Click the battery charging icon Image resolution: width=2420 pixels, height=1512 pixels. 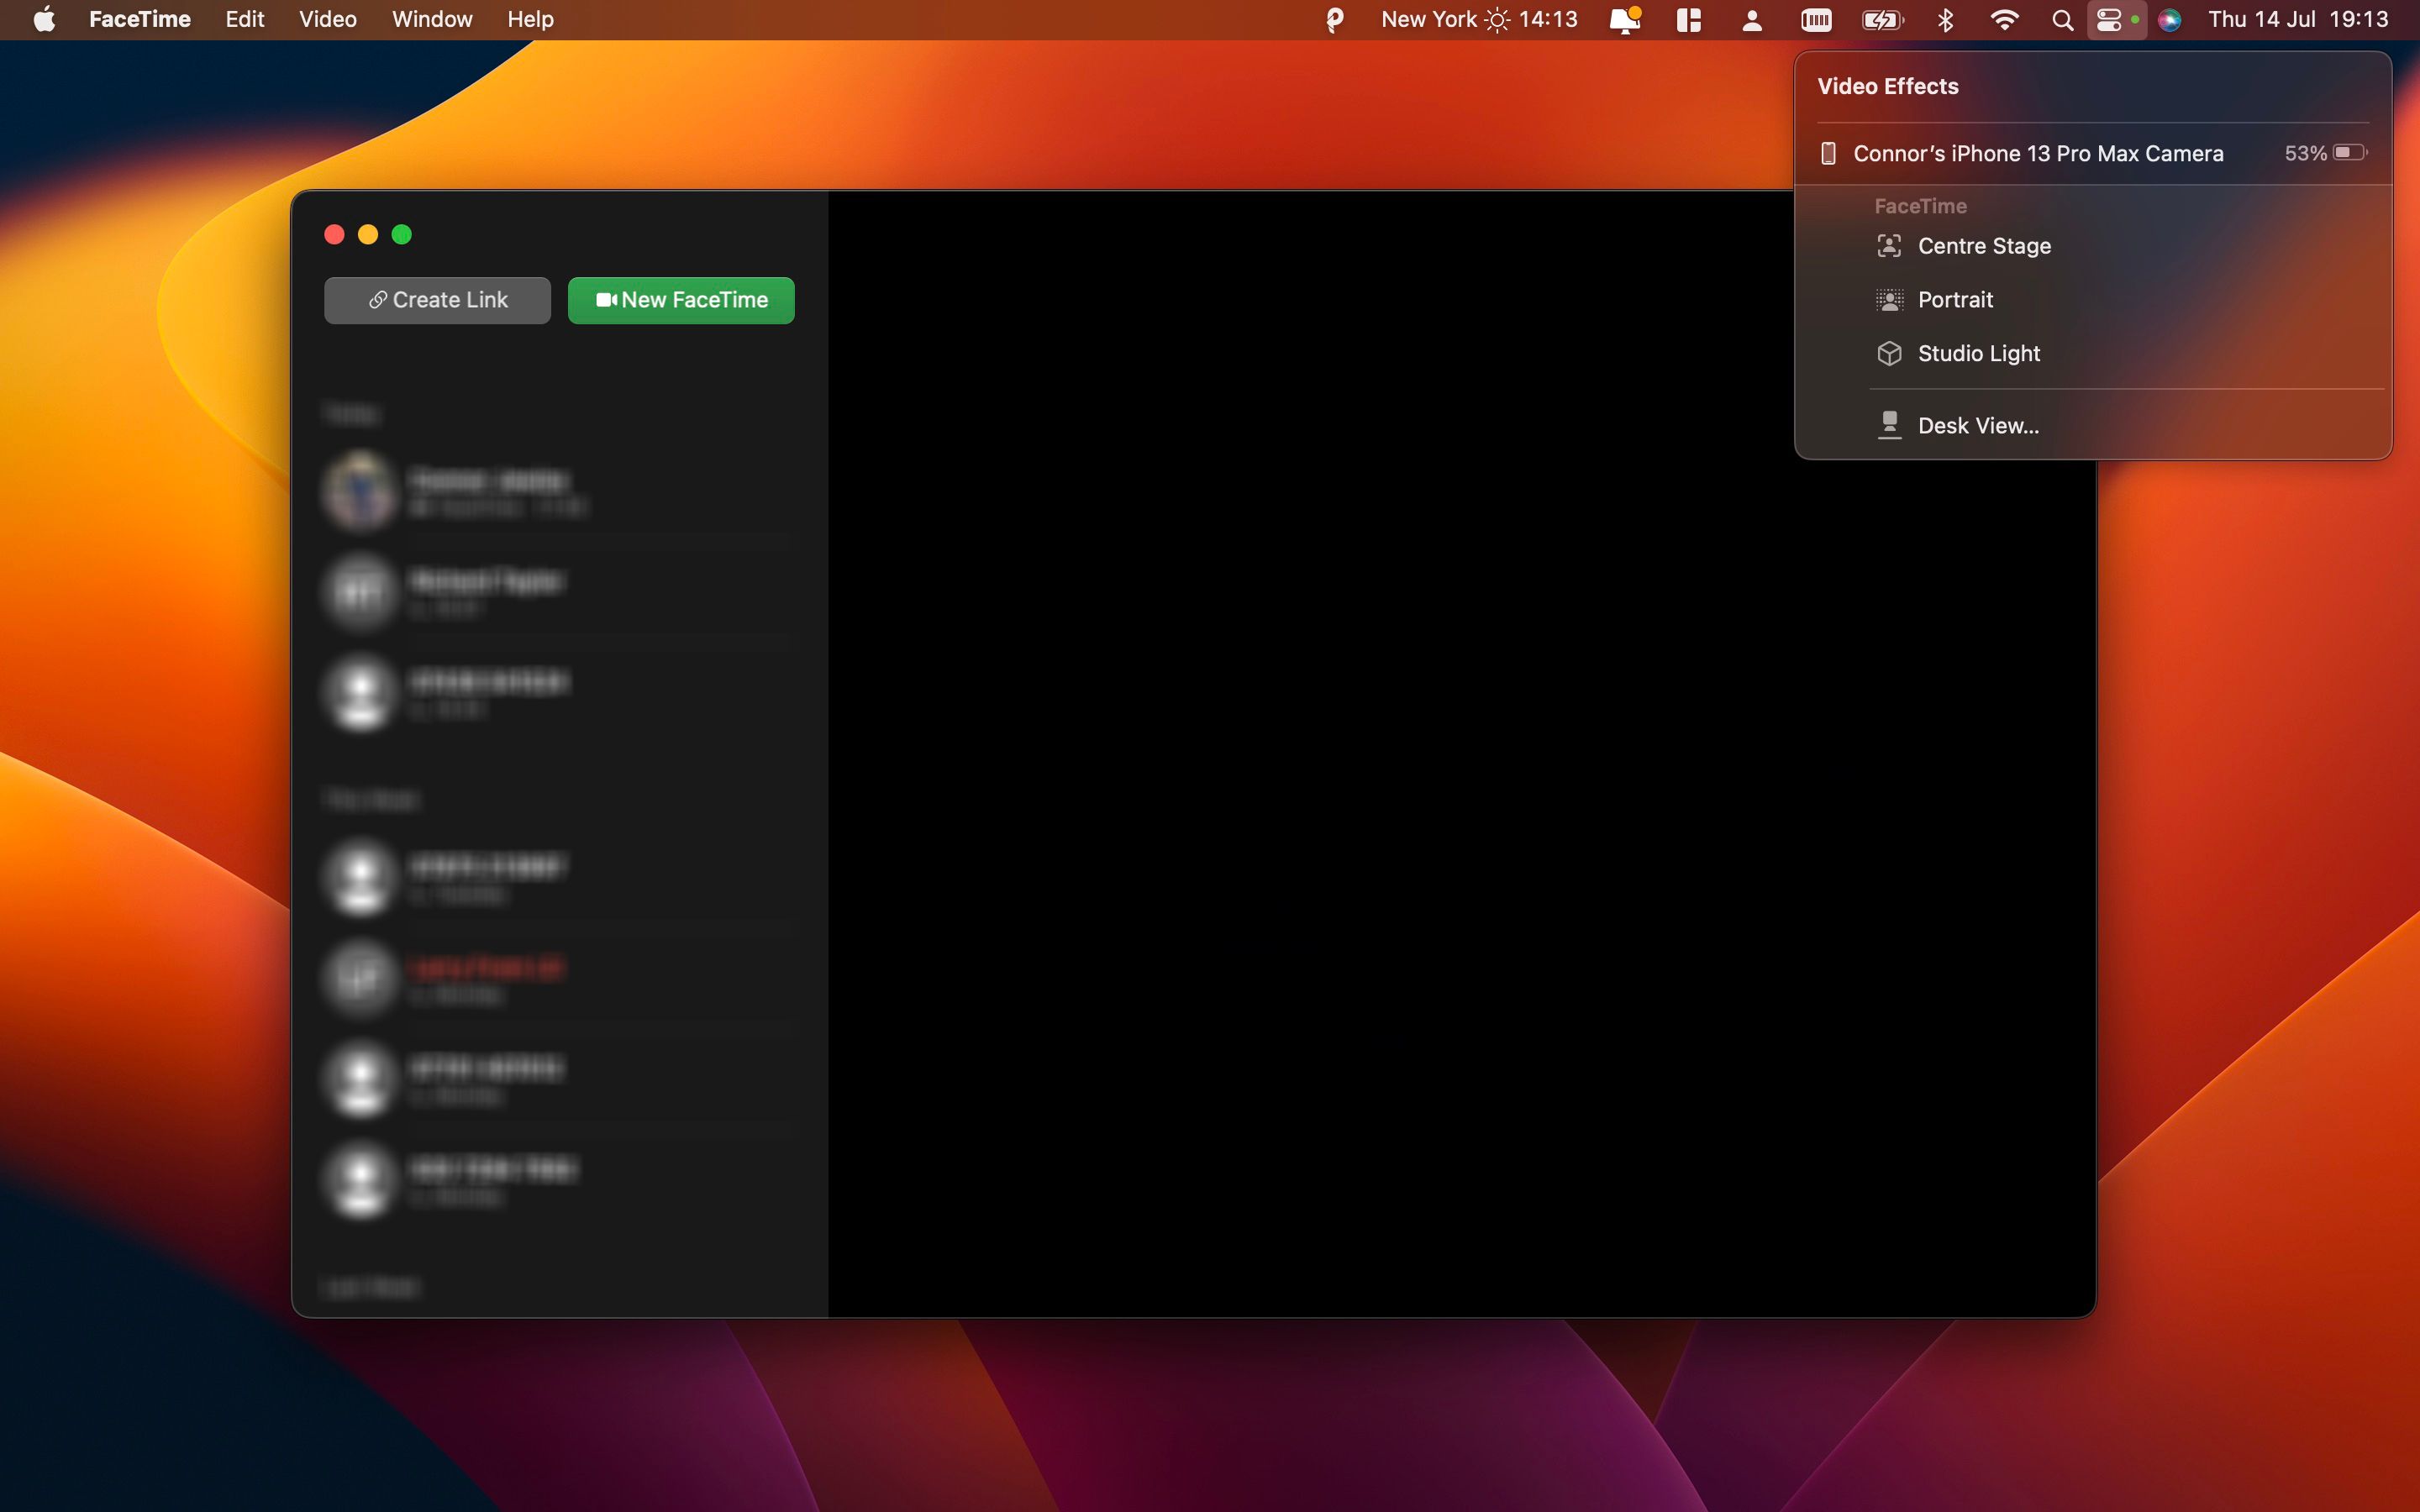point(1881,19)
